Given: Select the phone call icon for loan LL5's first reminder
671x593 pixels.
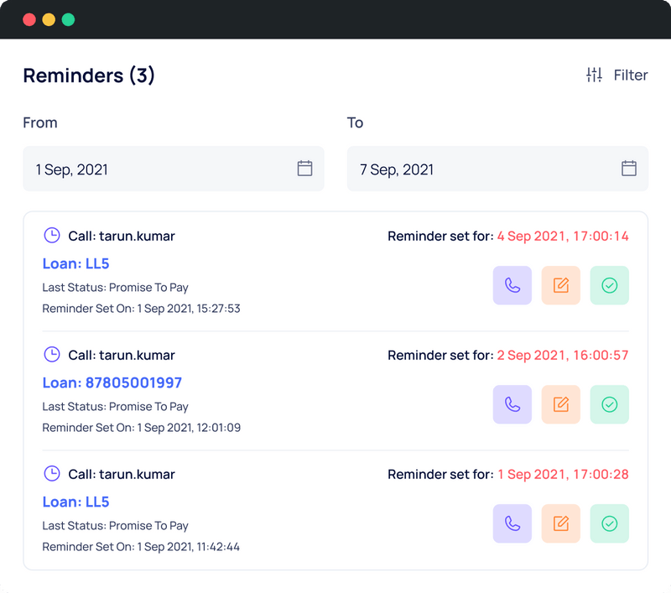Looking at the screenshot, I should point(512,285).
